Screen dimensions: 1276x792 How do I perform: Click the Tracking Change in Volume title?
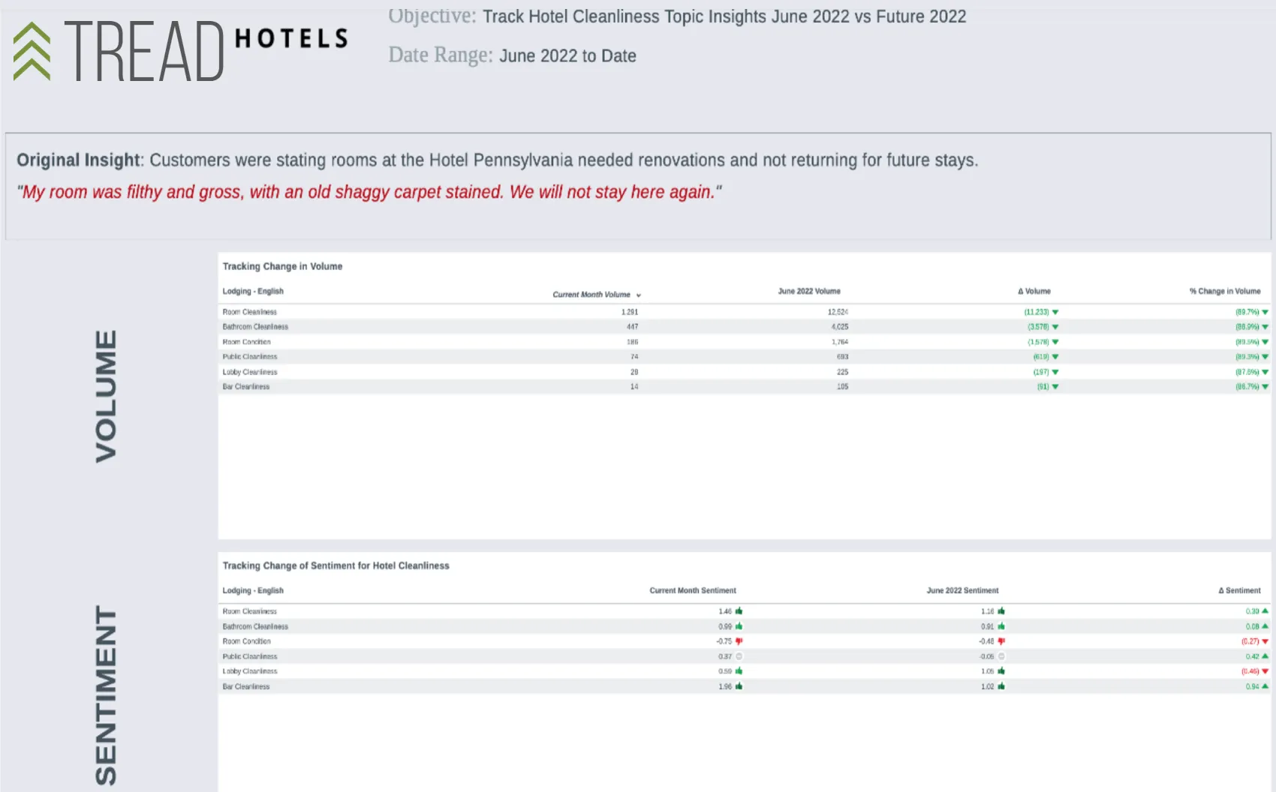[x=282, y=266]
